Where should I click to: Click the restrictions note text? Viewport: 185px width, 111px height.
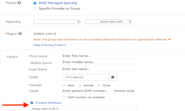[x=101, y=39]
